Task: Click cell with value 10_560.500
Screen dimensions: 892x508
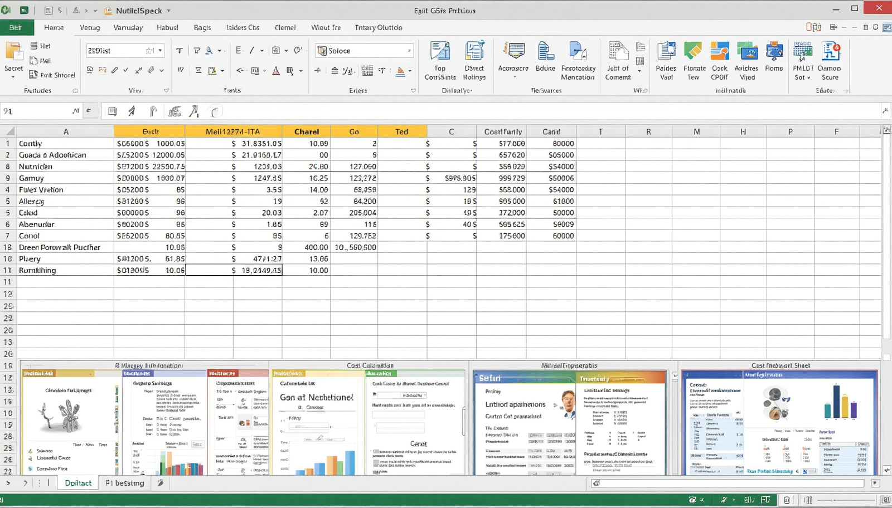Action: pyautogui.click(x=355, y=247)
